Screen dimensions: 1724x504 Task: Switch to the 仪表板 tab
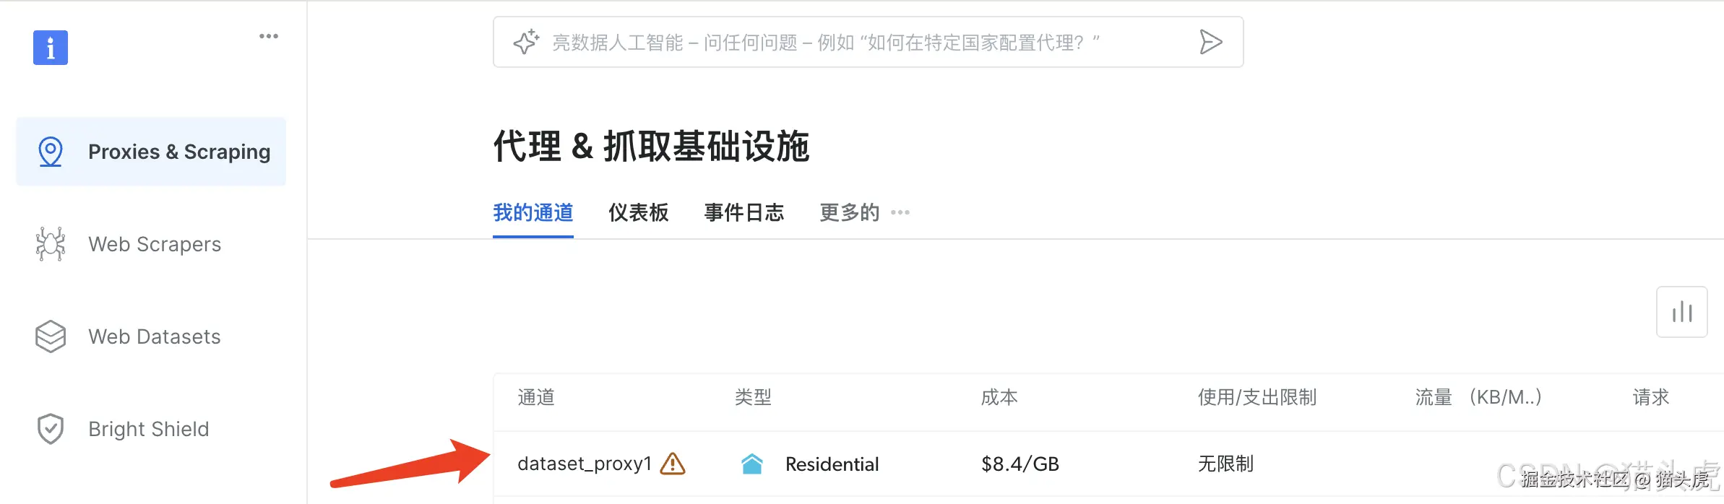pos(637,212)
